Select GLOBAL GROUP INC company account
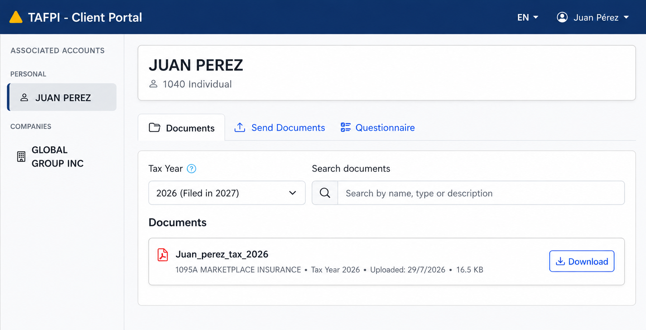 [x=51, y=157]
